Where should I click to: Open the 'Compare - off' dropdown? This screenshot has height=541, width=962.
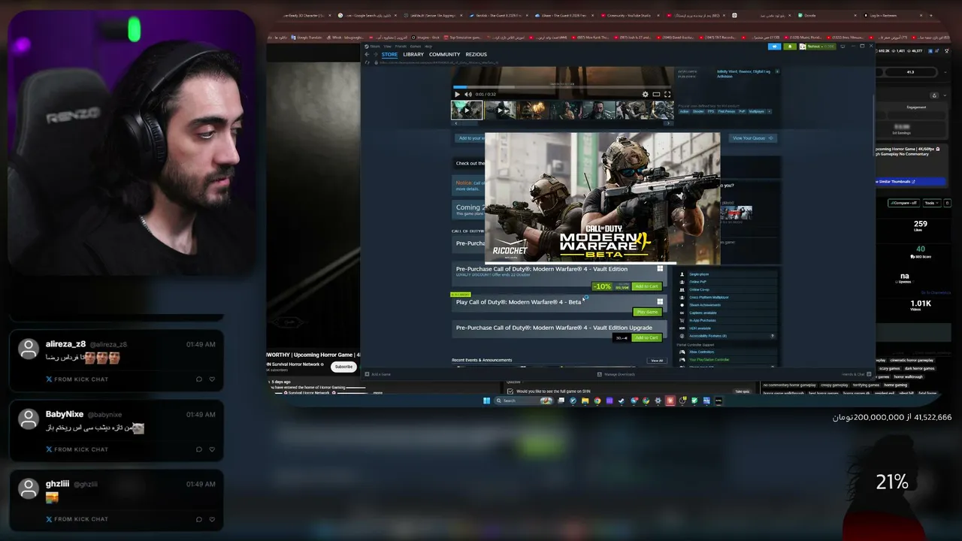903,203
